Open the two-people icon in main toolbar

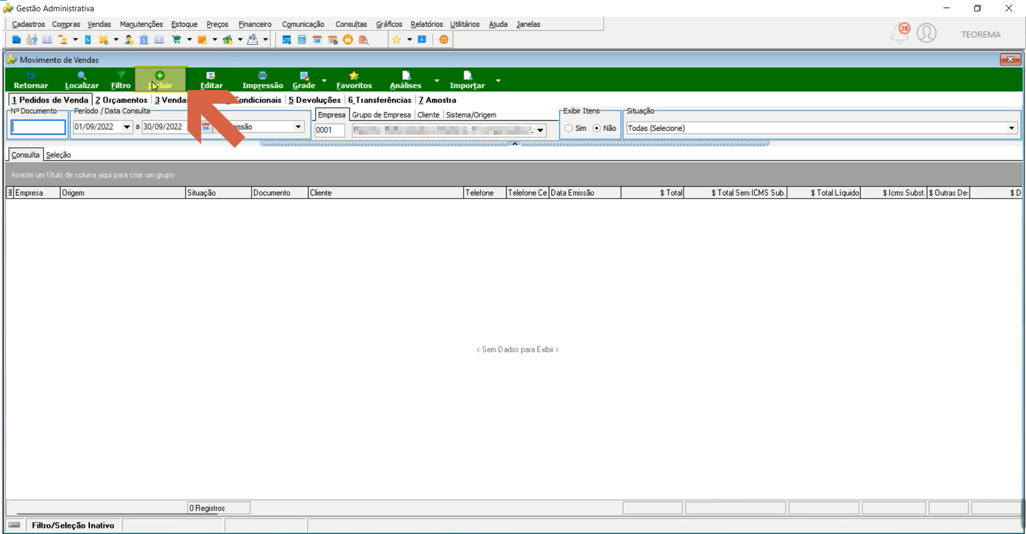(x=32, y=40)
